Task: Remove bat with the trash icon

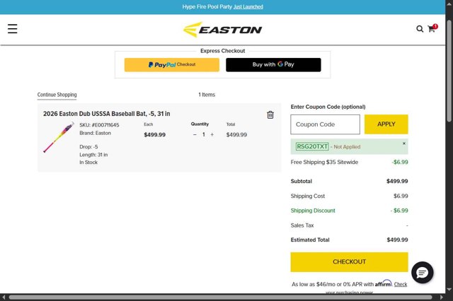Action: pos(270,114)
